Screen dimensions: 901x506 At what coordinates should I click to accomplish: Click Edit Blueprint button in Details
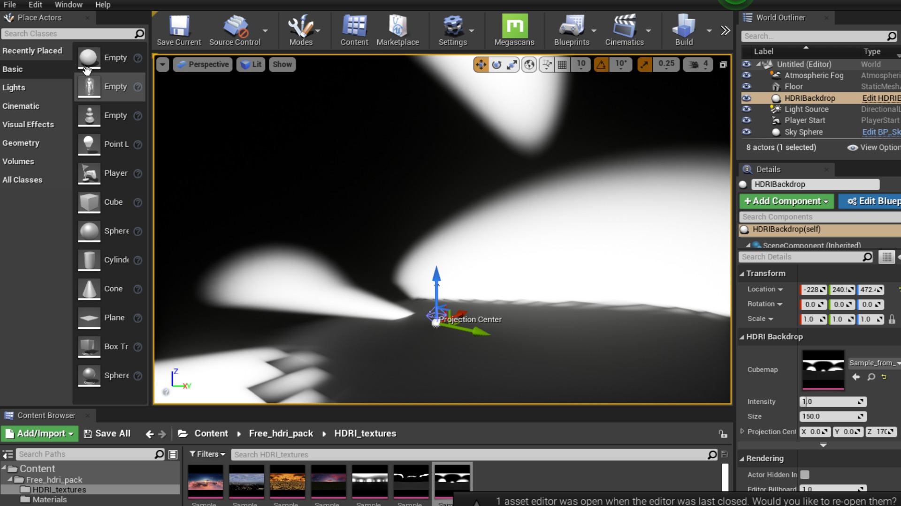pos(870,201)
